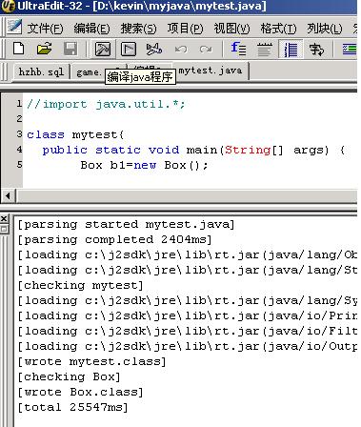Switch to the hzhb.sql tab
This screenshot has width=361, height=427.
coord(41,72)
